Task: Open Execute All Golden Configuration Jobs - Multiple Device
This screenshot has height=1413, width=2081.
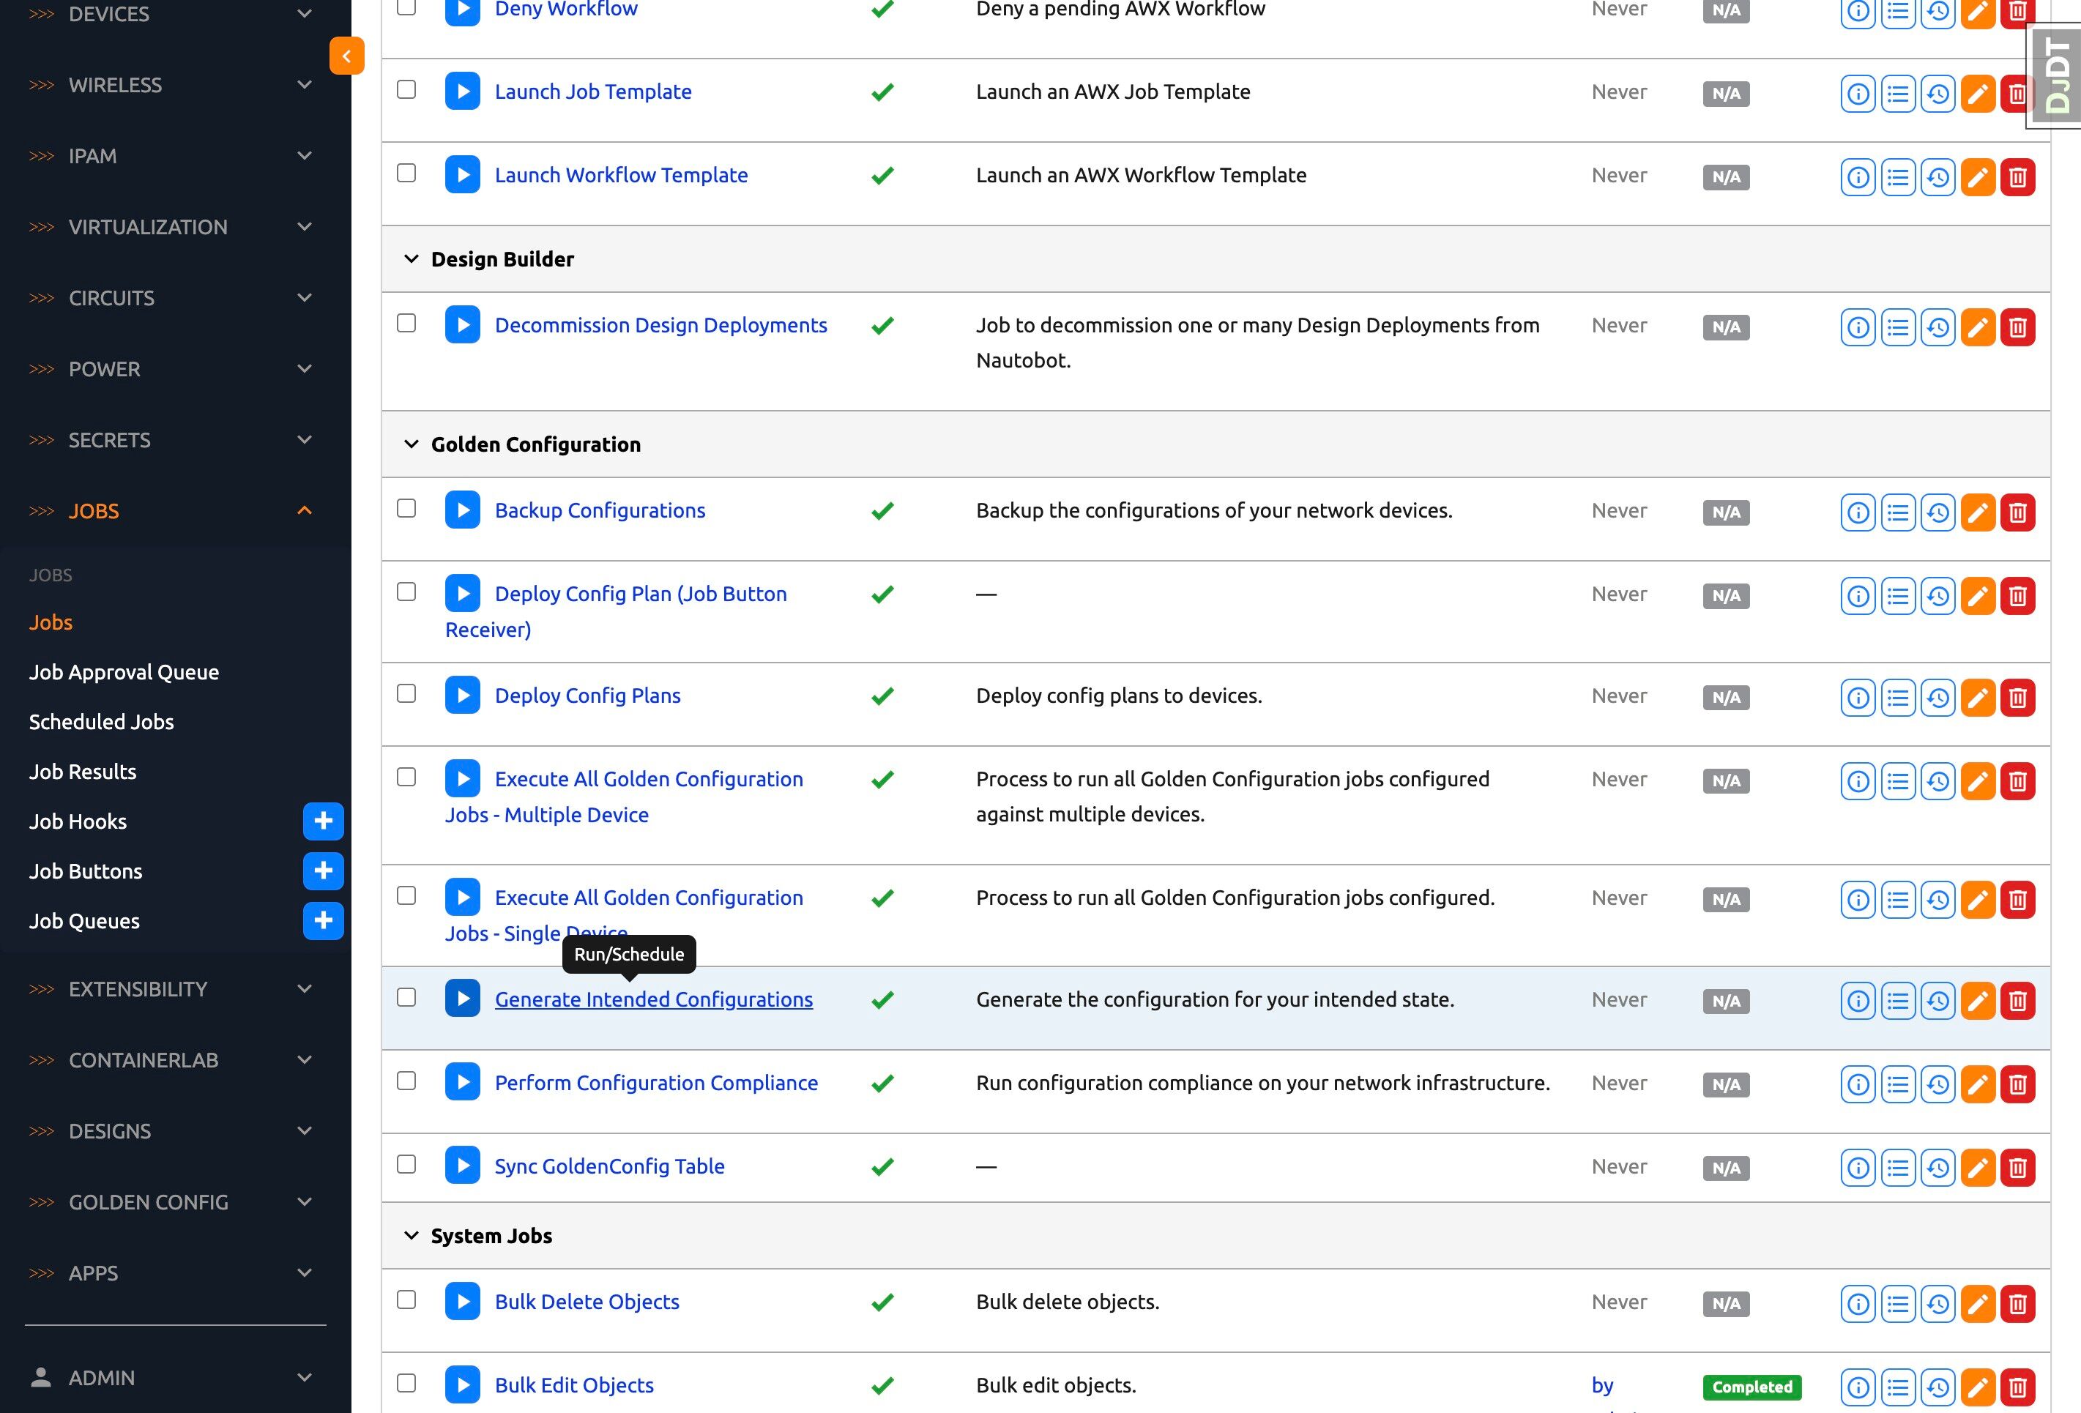Action: click(648, 779)
